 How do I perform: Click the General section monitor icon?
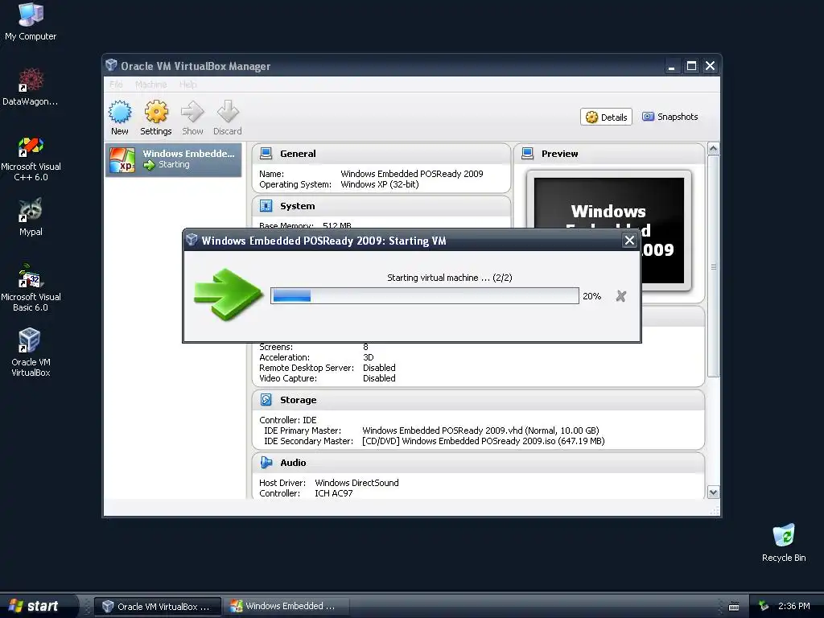266,154
